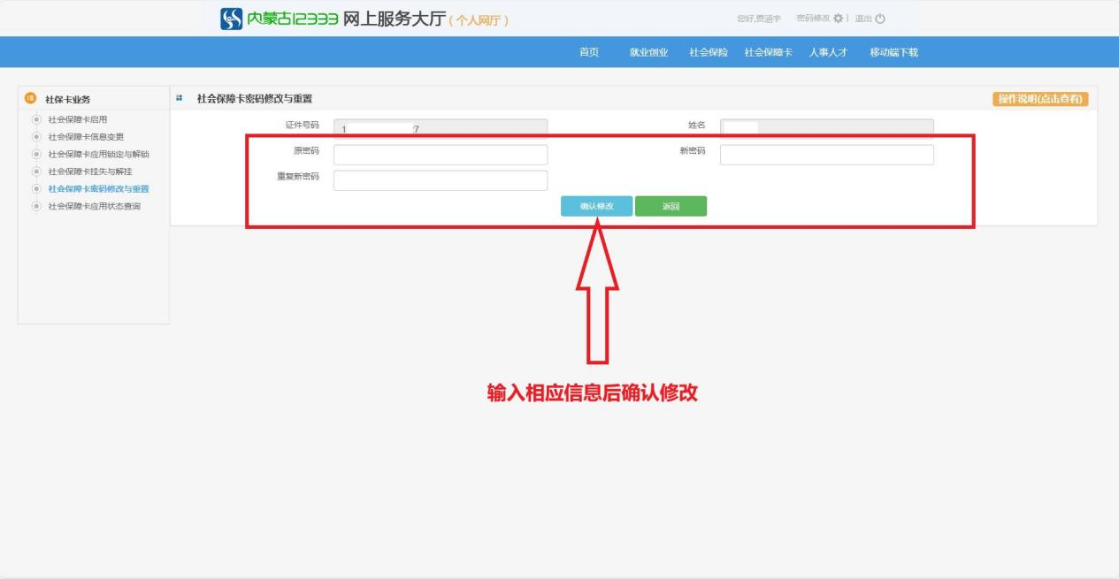Open 社会保障卡应用锁定与解锁 in sidebar
This screenshot has height=579, width=1119.
(98, 154)
